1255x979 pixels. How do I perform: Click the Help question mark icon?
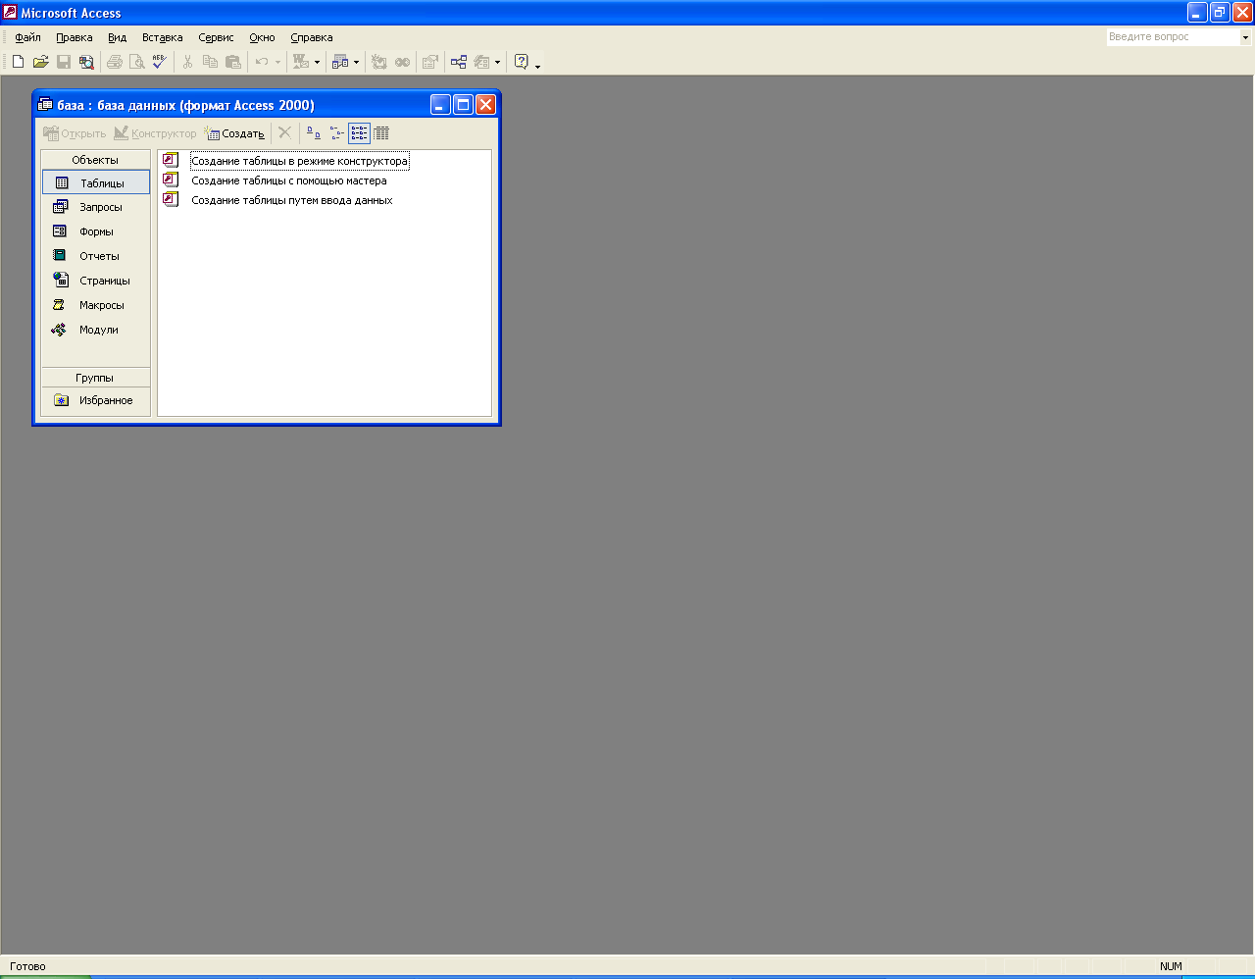tap(522, 62)
